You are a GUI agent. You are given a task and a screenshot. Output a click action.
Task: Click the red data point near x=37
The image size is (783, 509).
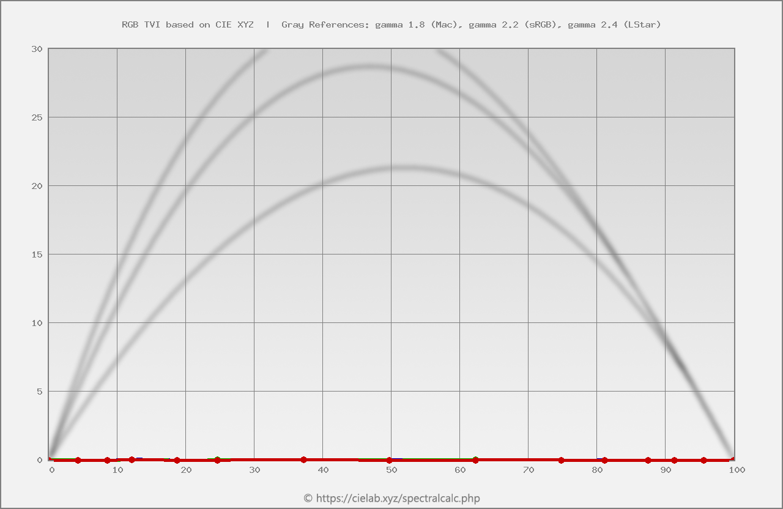click(x=303, y=459)
